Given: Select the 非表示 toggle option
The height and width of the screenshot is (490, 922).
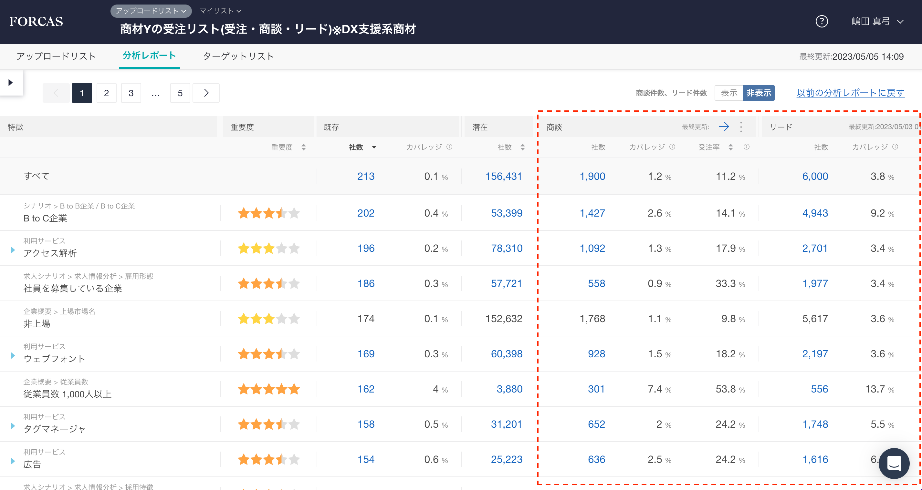Looking at the screenshot, I should tap(759, 93).
